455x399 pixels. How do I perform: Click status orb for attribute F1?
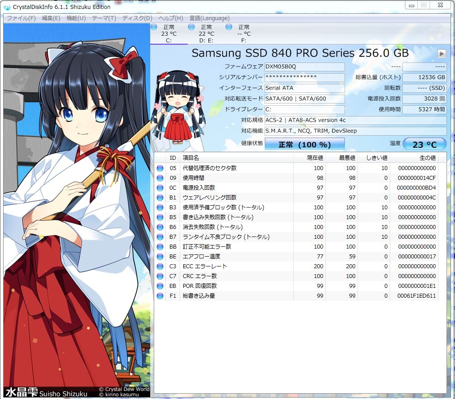(x=160, y=296)
